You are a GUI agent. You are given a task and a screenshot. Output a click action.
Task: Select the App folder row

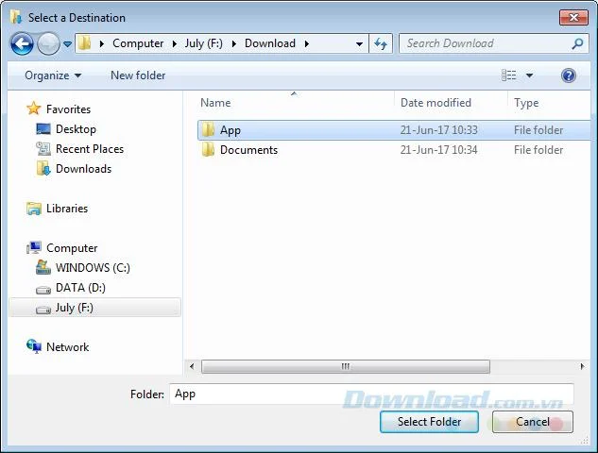394,130
